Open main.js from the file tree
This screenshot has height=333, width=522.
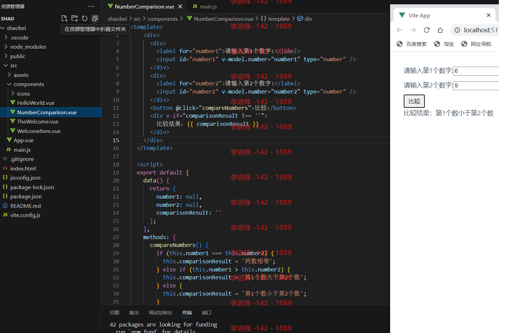(x=22, y=150)
